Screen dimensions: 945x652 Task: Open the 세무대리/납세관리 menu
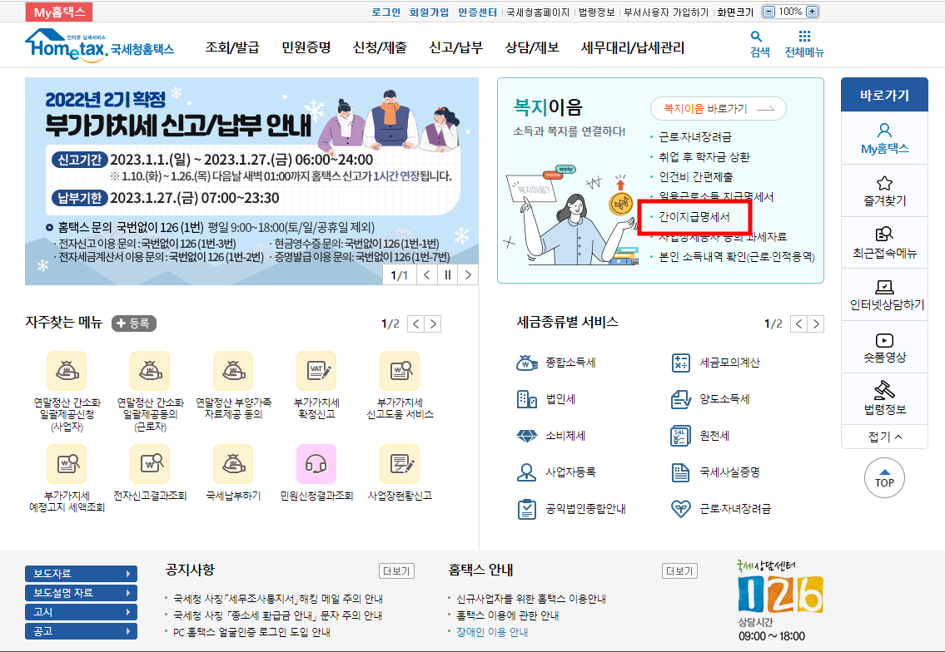tap(632, 47)
